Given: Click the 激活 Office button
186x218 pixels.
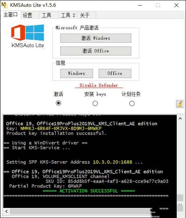Looking at the screenshot, I should tap(96, 51).
